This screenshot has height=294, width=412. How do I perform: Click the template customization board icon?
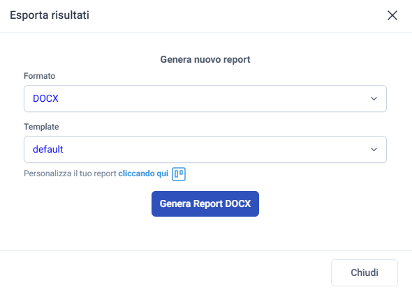click(179, 174)
